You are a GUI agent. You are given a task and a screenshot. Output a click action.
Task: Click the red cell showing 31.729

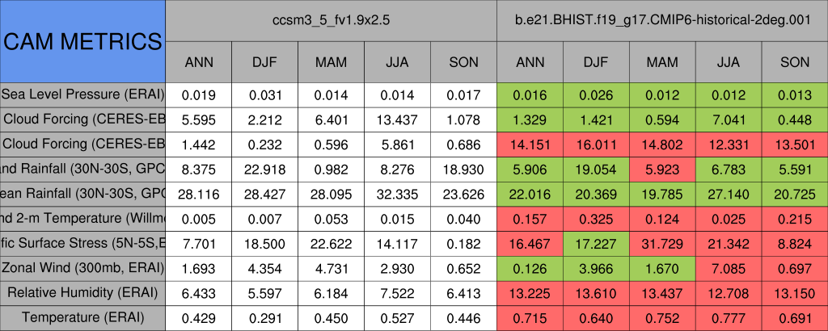pos(662,243)
